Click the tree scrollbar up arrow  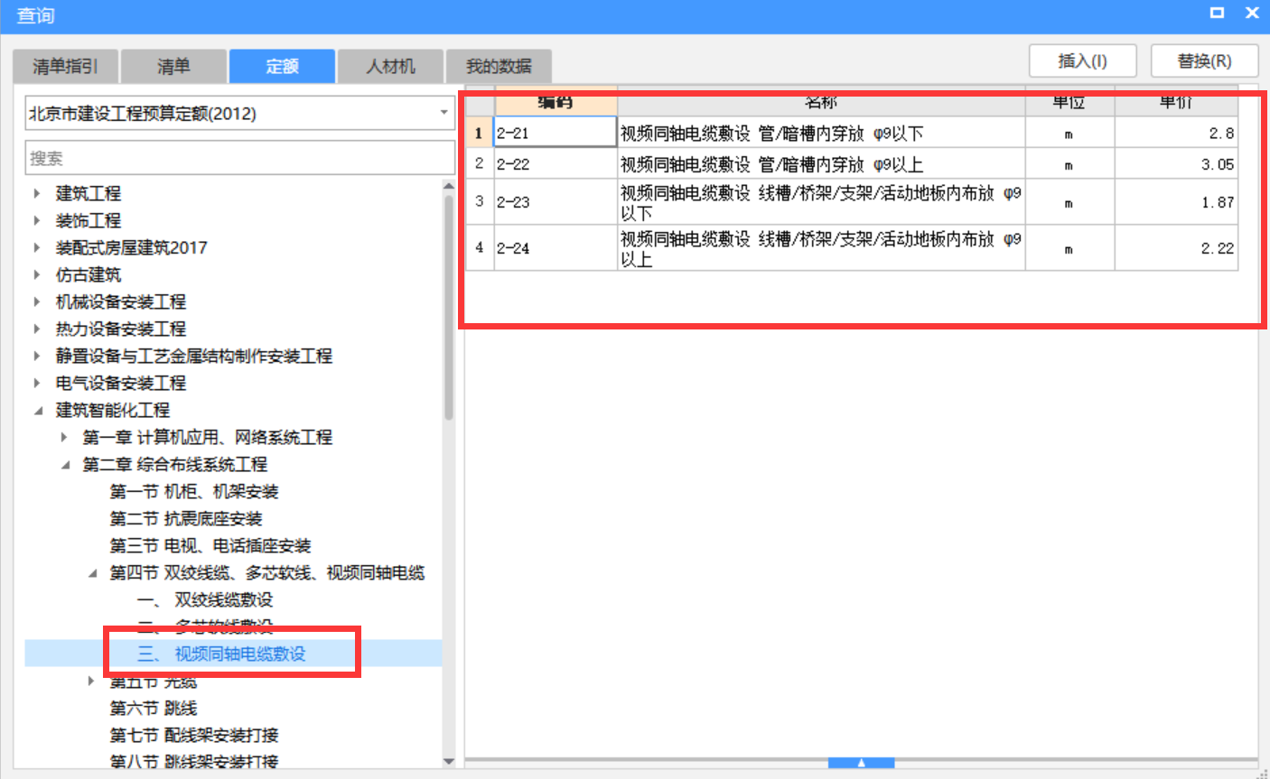(449, 186)
